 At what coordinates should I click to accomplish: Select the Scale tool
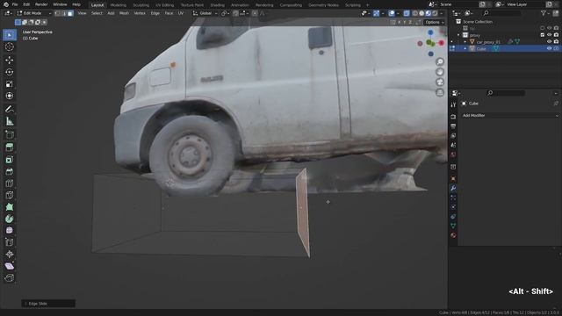point(10,84)
